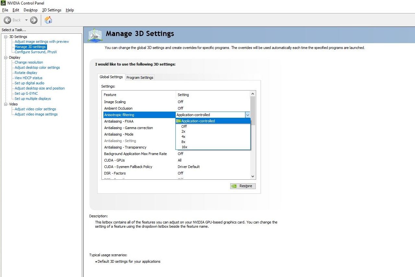Open the 3D Settings menu

point(52,10)
